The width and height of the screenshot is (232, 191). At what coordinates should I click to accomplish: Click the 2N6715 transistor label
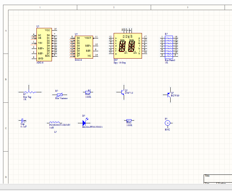(x=129, y=93)
